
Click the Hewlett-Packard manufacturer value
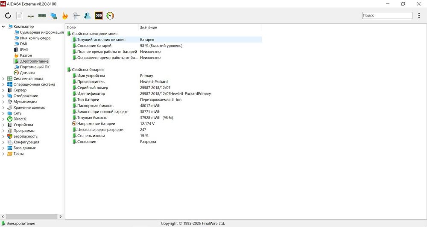point(154,81)
